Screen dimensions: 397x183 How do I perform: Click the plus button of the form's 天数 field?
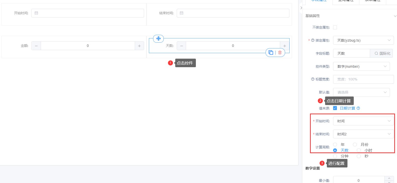coord(285,46)
